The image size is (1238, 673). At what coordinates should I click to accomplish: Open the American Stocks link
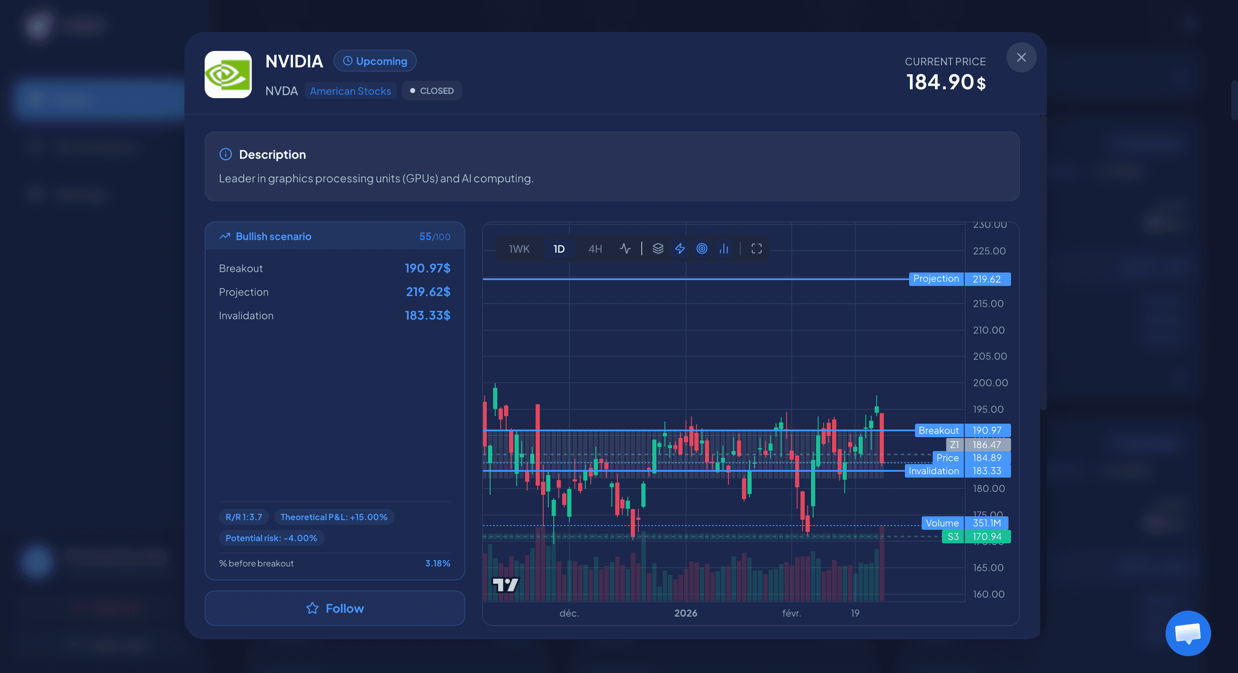[x=350, y=91]
